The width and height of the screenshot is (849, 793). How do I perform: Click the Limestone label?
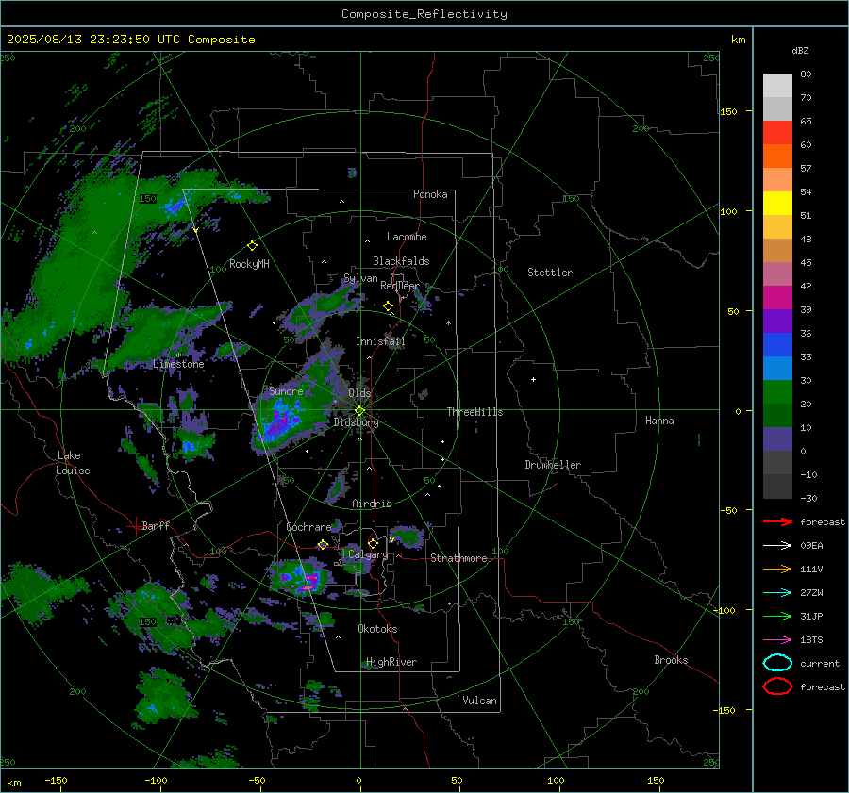coord(178,364)
